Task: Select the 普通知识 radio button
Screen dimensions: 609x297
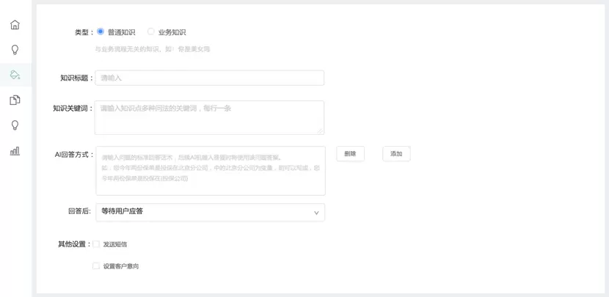Action: point(101,32)
